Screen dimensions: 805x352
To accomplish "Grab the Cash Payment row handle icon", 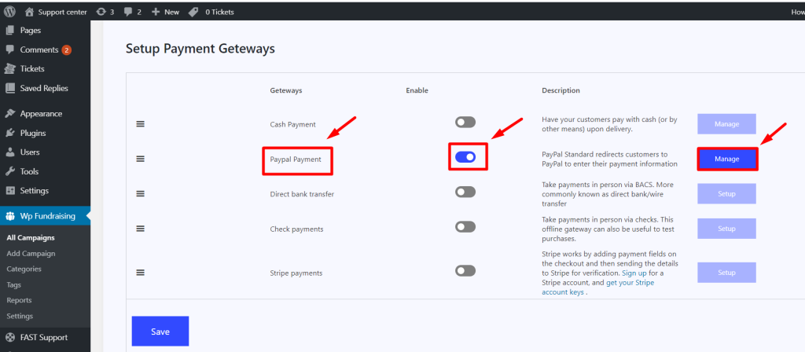I will coord(140,124).
